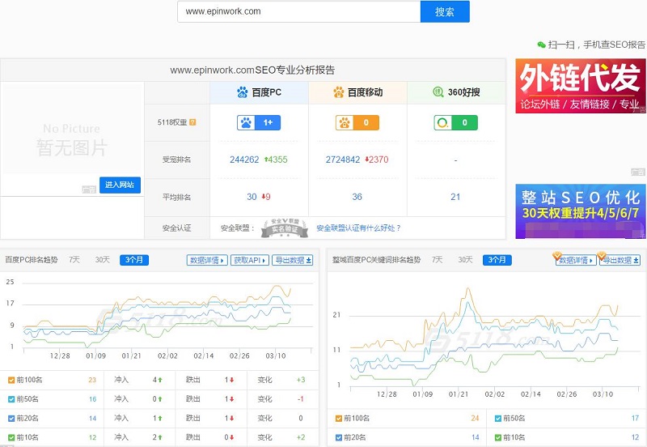
Task: Click the 360 weight badge 0
Action: point(455,123)
